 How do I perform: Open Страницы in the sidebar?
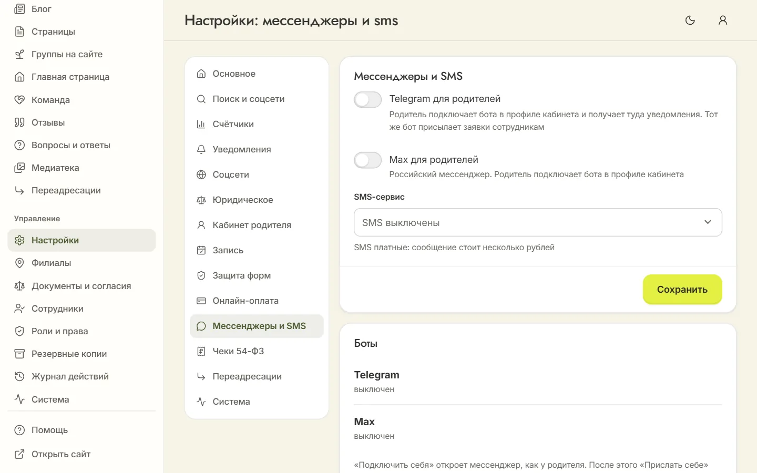point(81,32)
